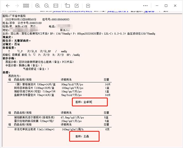Select 中医诊断: 胸痹心痛 line
This screenshot has height=148, width=183.
24,65
